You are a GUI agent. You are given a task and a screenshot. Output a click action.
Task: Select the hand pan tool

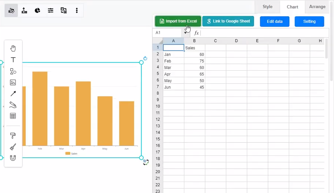[x=13, y=49]
